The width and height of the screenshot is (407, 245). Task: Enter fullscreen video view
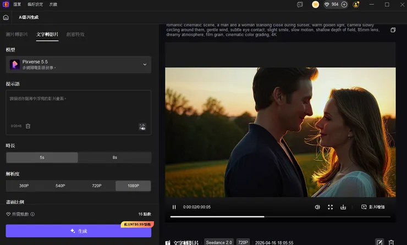coord(331,207)
